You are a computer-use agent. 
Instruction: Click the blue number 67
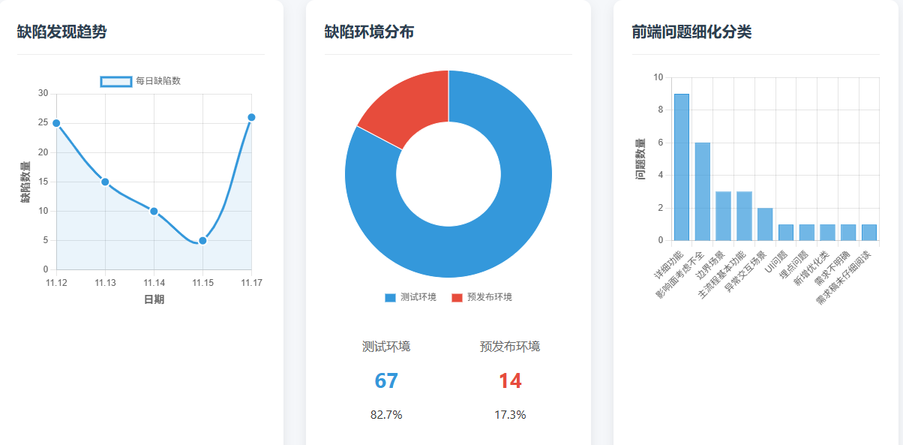tap(386, 380)
